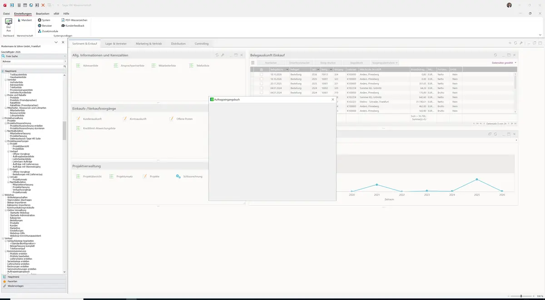Close the Auftragseingangsbuch dialog
The image size is (545, 300).
333,99
